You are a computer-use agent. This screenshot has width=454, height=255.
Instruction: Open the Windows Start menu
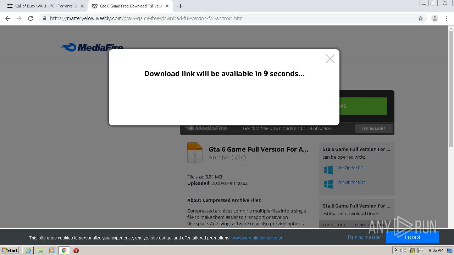click(10, 250)
